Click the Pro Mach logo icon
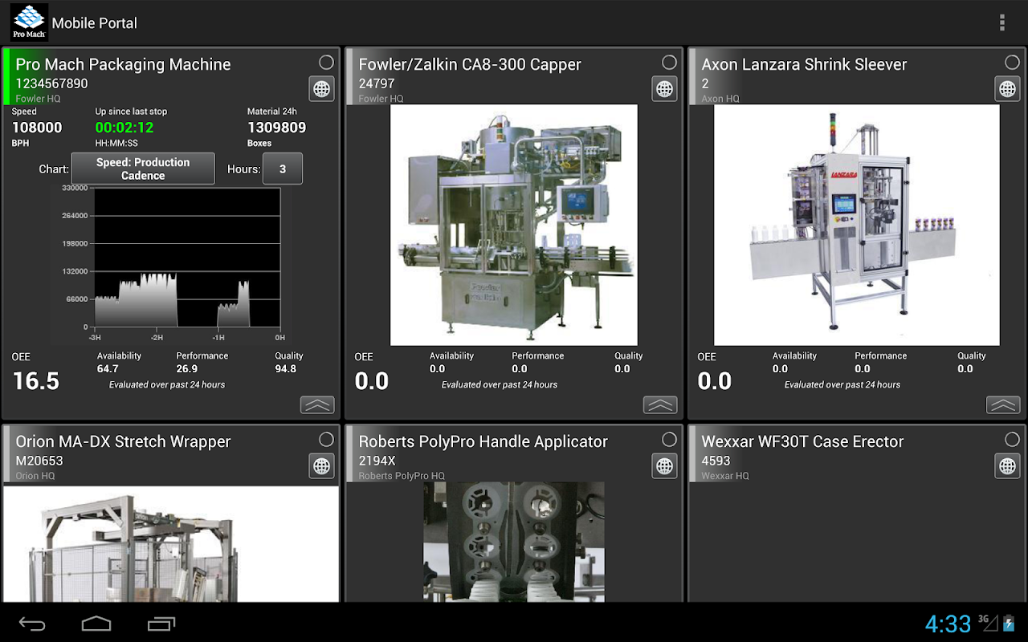 click(29, 22)
